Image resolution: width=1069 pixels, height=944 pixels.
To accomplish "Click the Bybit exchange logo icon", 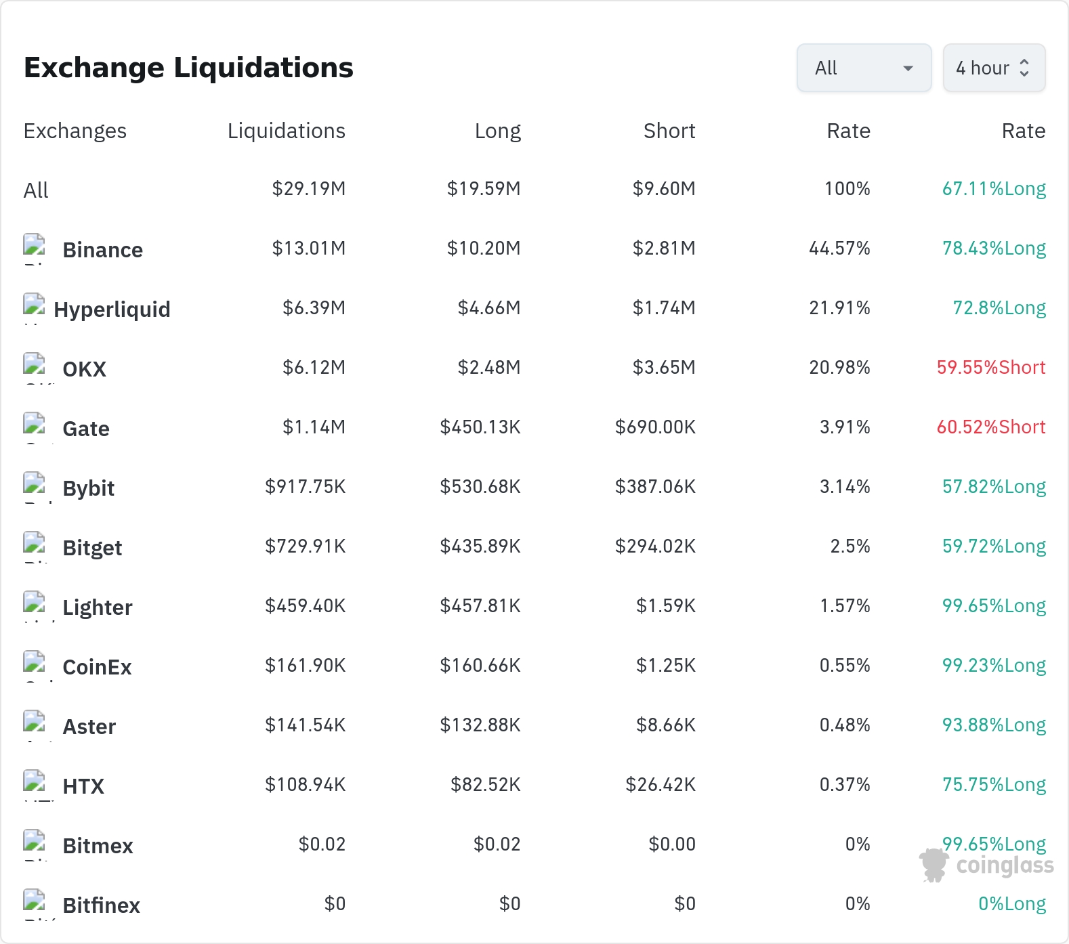I will click(x=34, y=488).
